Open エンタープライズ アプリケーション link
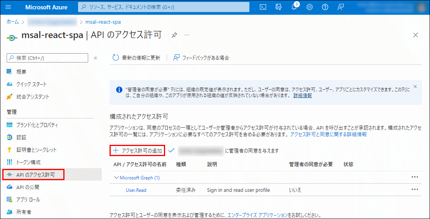 (258, 215)
